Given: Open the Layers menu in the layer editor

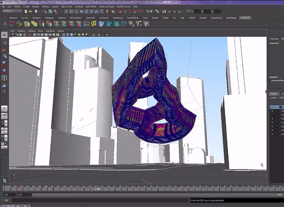Looking at the screenshot, I should point(273,98).
